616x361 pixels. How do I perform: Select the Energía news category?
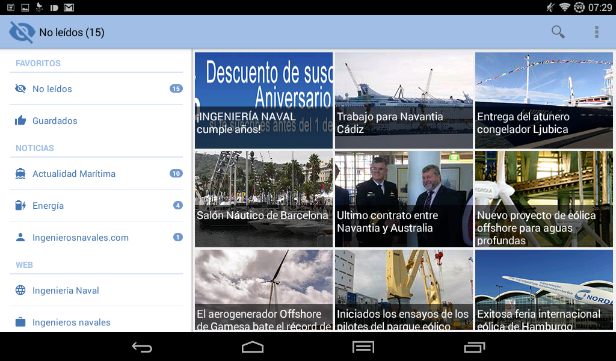[x=96, y=205]
